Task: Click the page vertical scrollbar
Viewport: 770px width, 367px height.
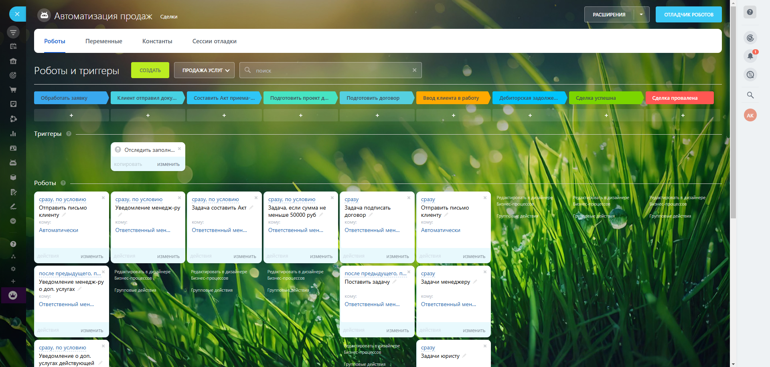Action: (x=733, y=112)
